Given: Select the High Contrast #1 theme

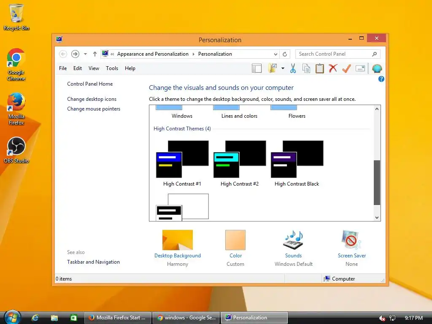Looking at the screenshot, I should click(182, 163).
